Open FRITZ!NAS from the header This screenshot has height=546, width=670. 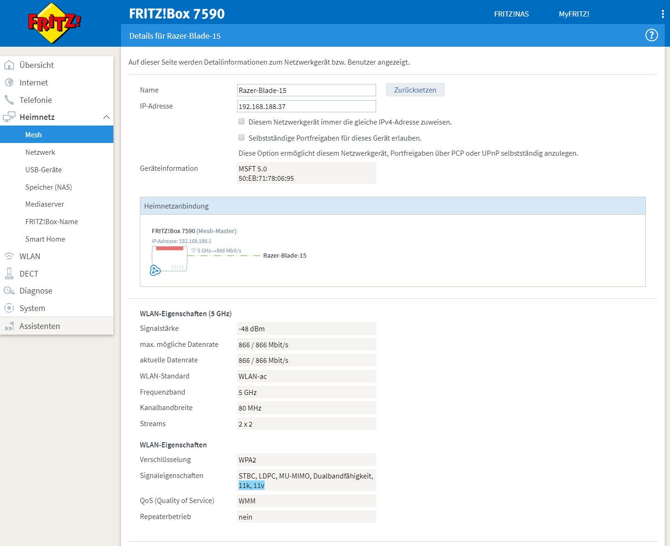coord(511,14)
